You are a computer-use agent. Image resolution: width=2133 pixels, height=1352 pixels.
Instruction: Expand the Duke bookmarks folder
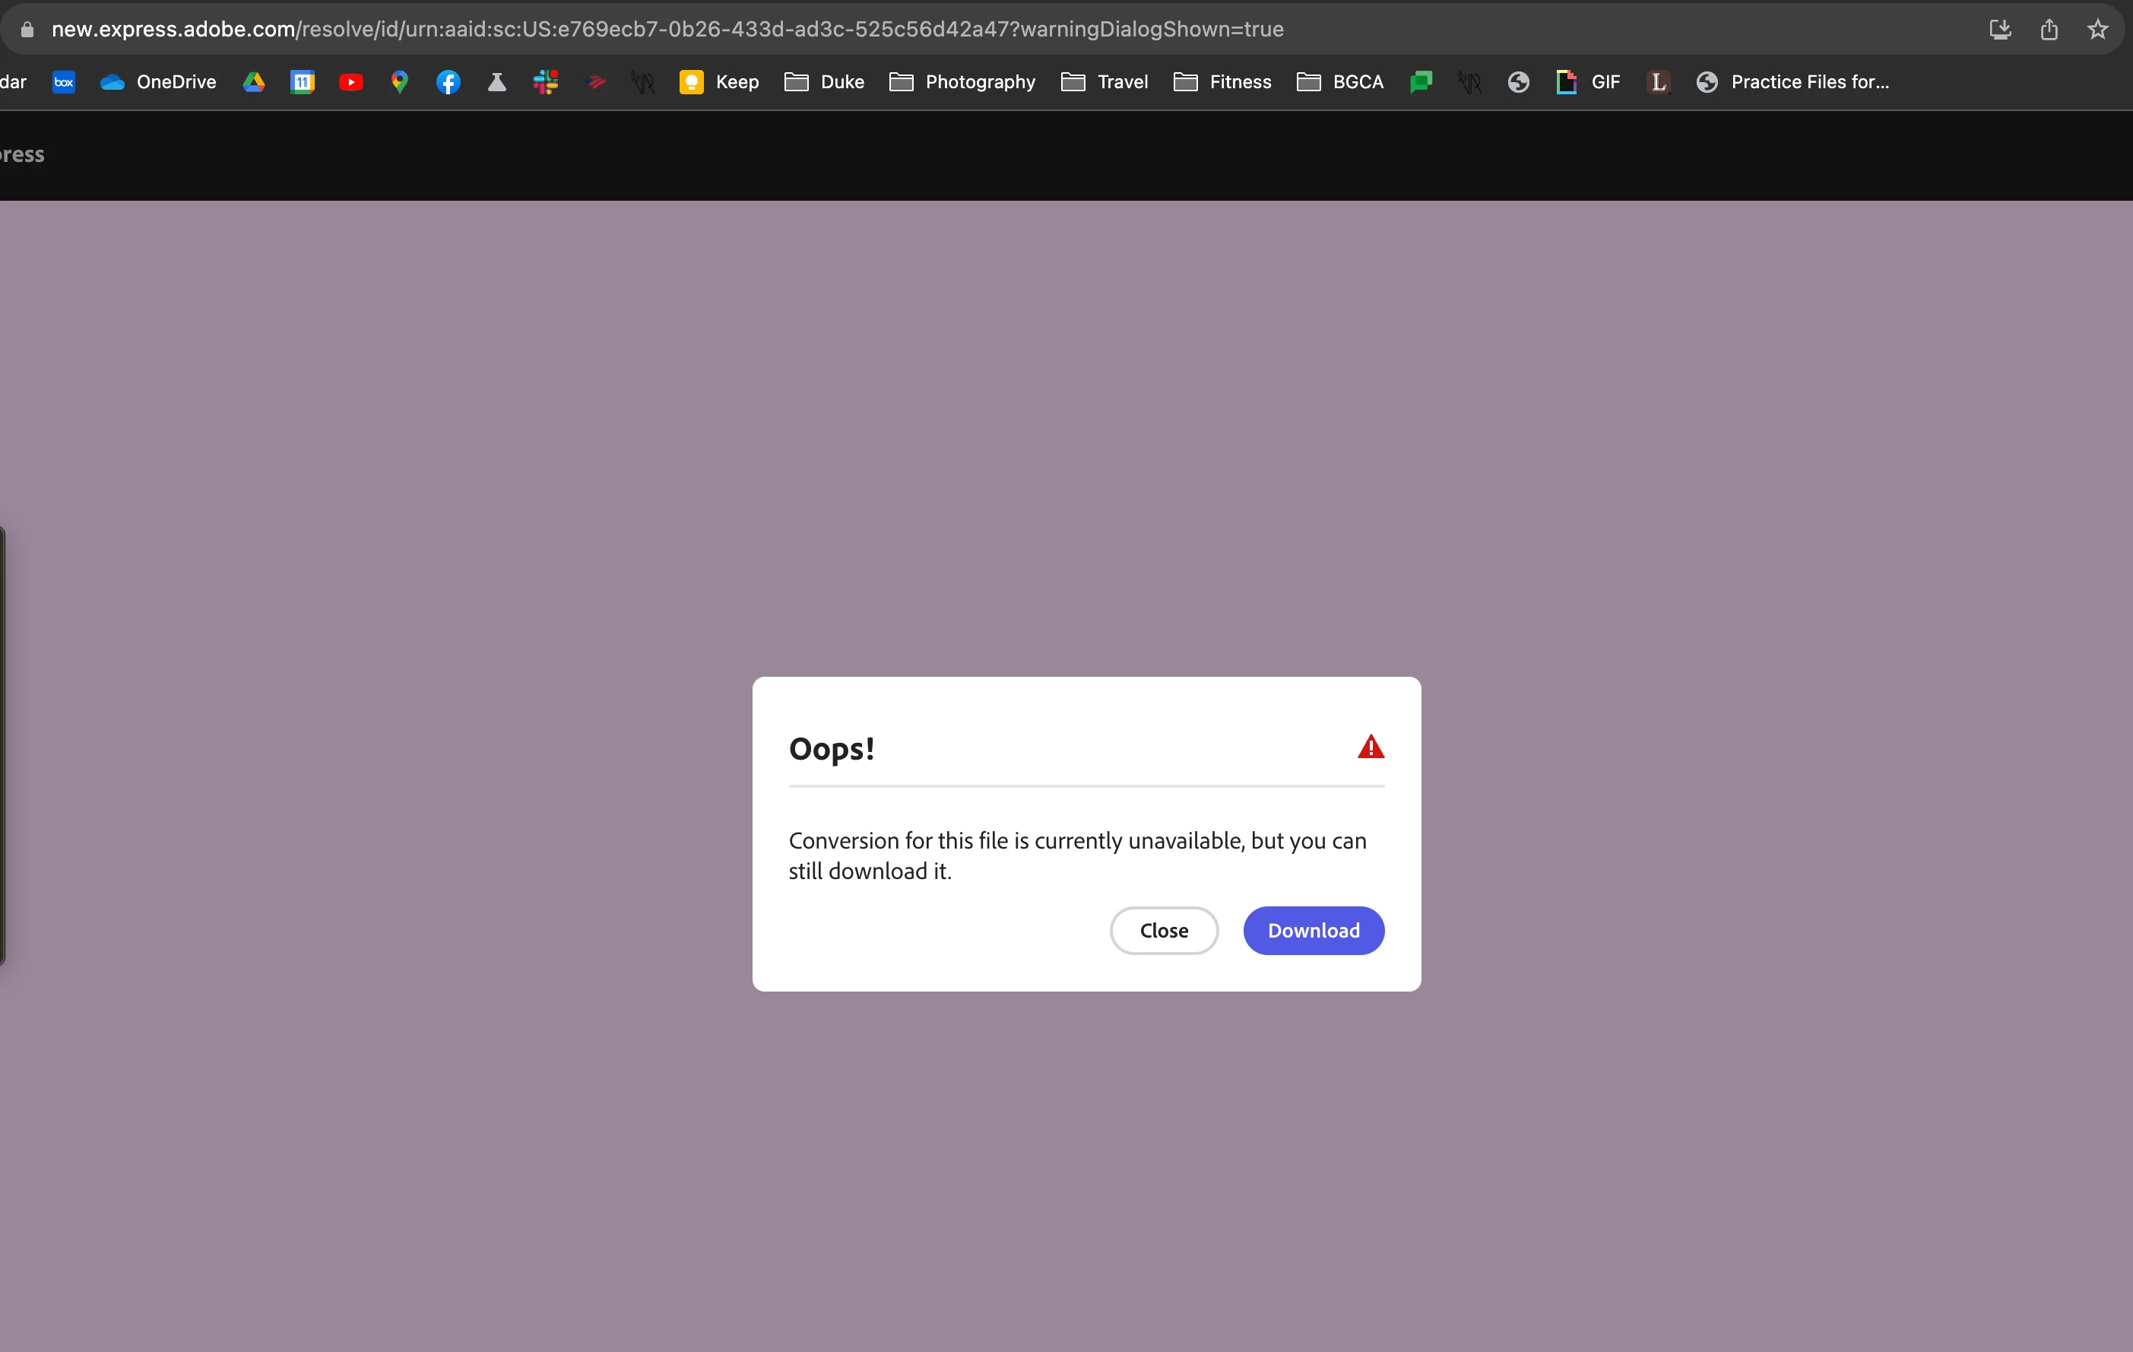point(825,81)
